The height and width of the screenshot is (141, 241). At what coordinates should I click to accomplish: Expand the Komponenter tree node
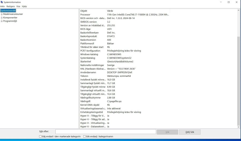[2, 18]
